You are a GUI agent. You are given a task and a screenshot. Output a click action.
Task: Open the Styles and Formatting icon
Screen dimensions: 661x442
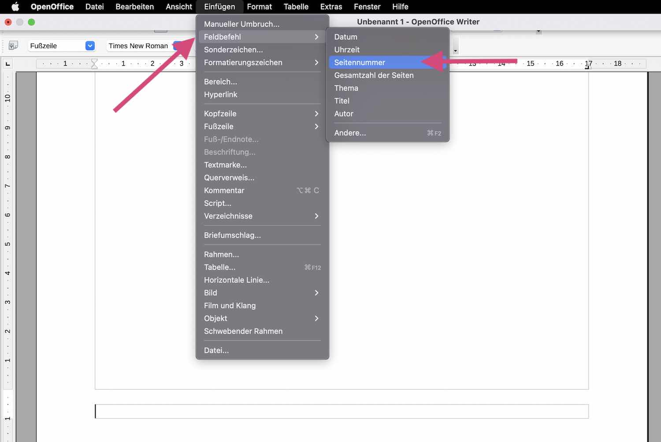point(13,45)
